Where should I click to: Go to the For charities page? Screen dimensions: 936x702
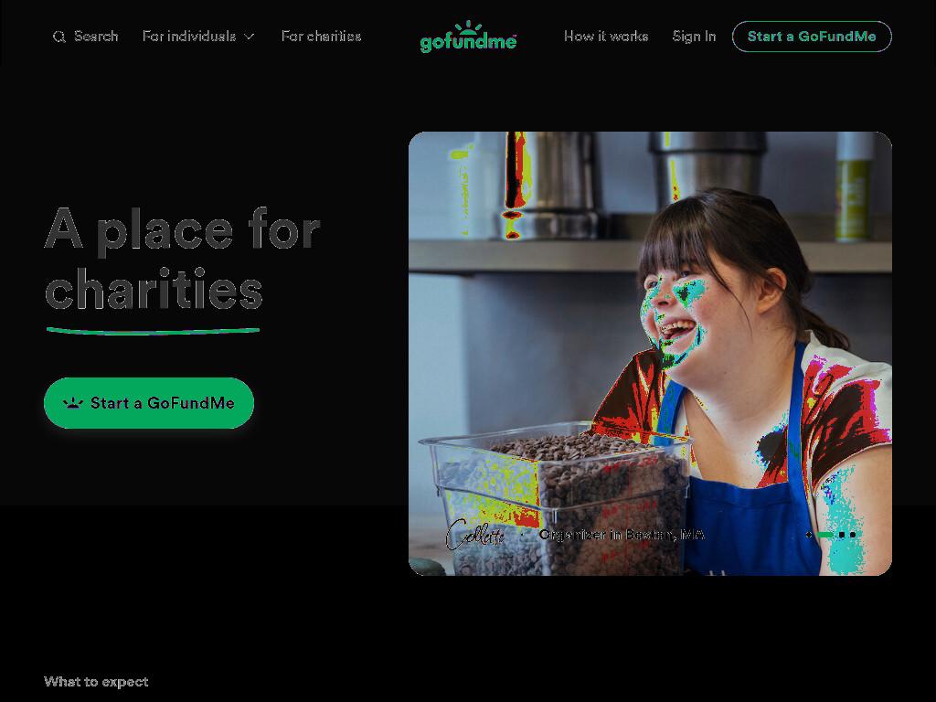tap(321, 37)
